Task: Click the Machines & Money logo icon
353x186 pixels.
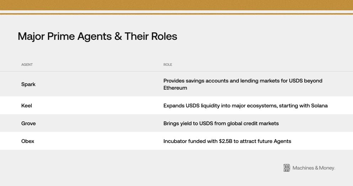Action: coord(287,168)
